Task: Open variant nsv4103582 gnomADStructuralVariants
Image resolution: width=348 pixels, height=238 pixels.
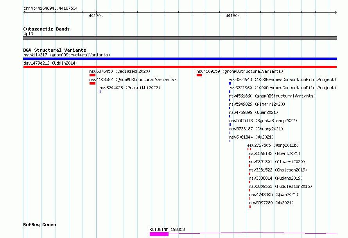Action: [x=133, y=79]
